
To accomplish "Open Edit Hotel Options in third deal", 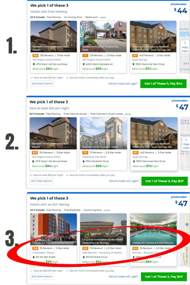I will pos(42,276).
